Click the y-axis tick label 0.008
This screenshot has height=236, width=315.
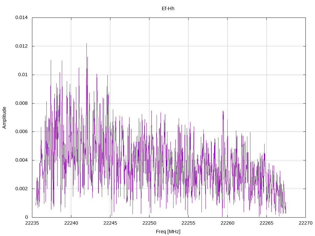tap(22, 103)
